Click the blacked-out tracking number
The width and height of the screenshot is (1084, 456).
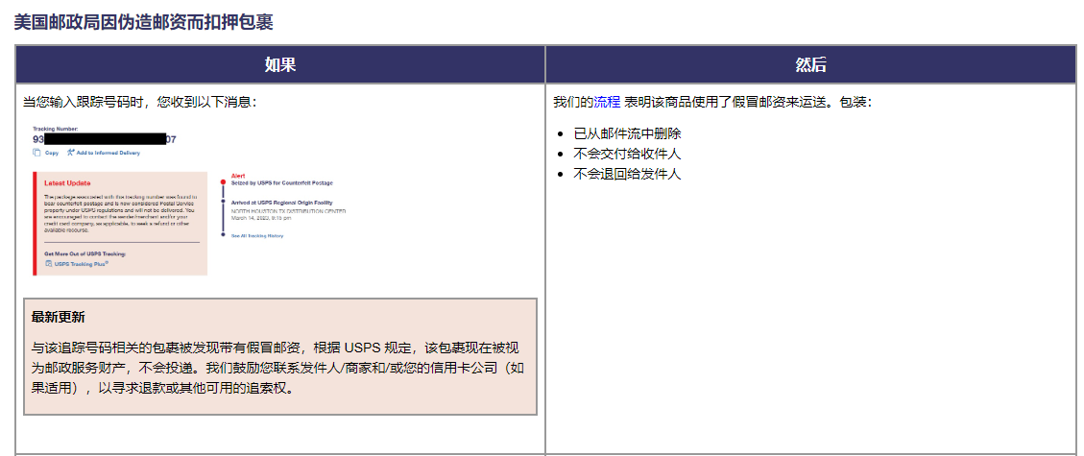coord(105,139)
